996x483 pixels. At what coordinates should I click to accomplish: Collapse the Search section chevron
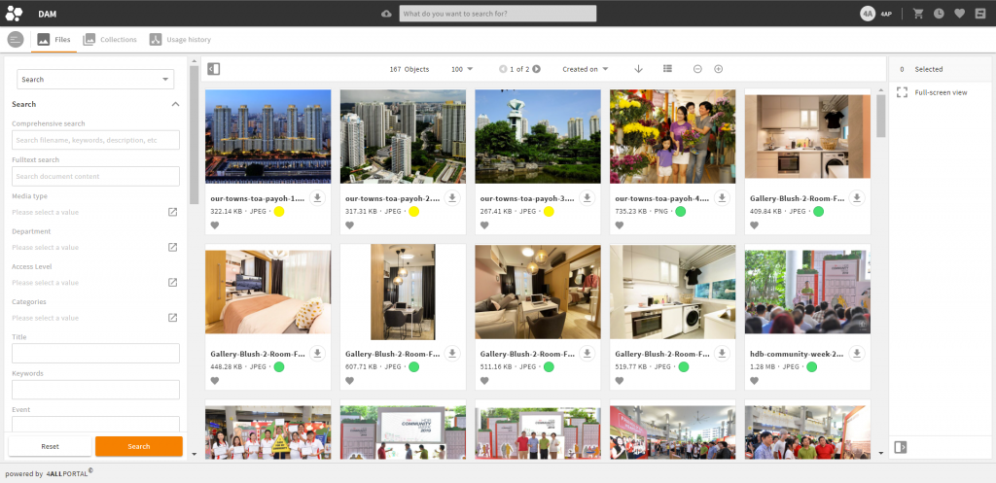(175, 104)
